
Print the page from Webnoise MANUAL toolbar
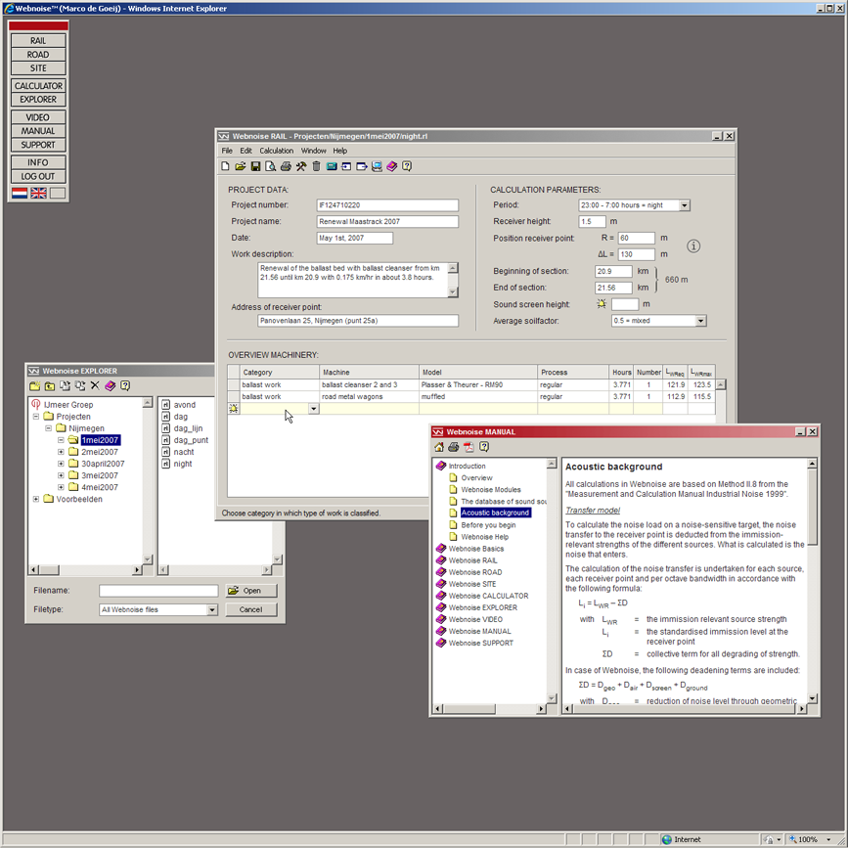coord(454,447)
